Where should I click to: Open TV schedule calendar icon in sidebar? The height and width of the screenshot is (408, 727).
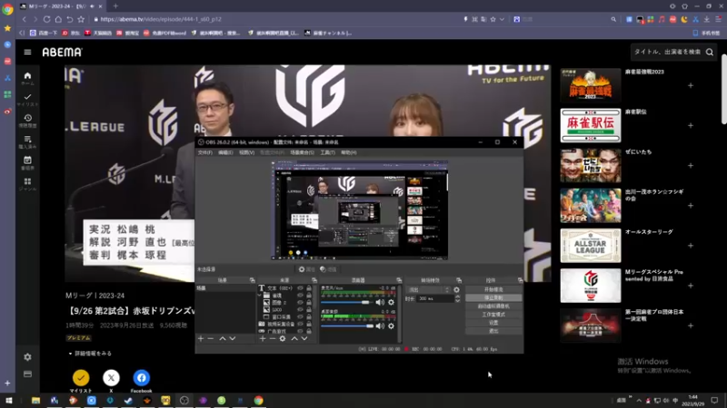coord(27,163)
